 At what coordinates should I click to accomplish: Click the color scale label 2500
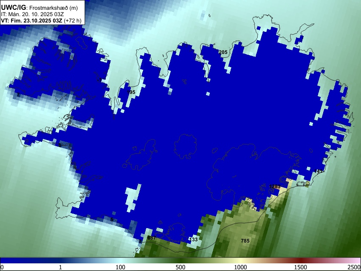coord(354,267)
